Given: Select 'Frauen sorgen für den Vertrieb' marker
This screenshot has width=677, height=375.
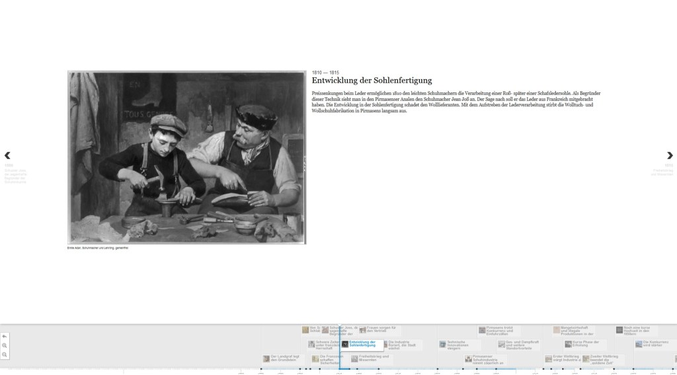Looking at the screenshot, I should point(381,329).
